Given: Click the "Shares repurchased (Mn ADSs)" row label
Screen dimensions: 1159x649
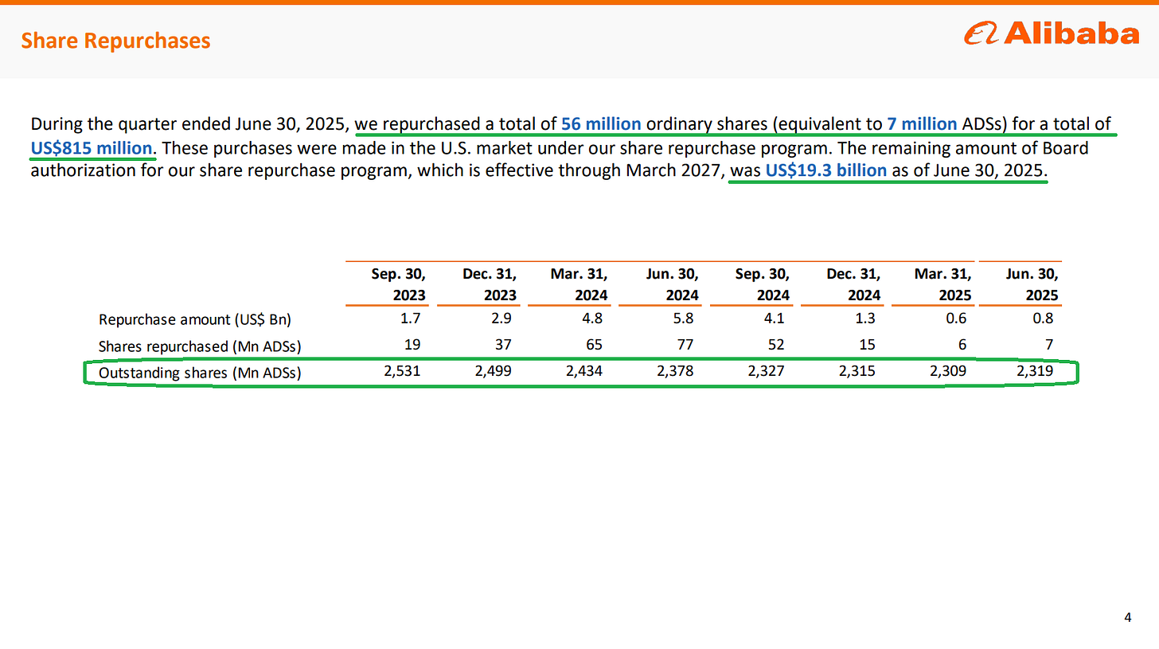Looking at the screenshot, I should 199,346.
